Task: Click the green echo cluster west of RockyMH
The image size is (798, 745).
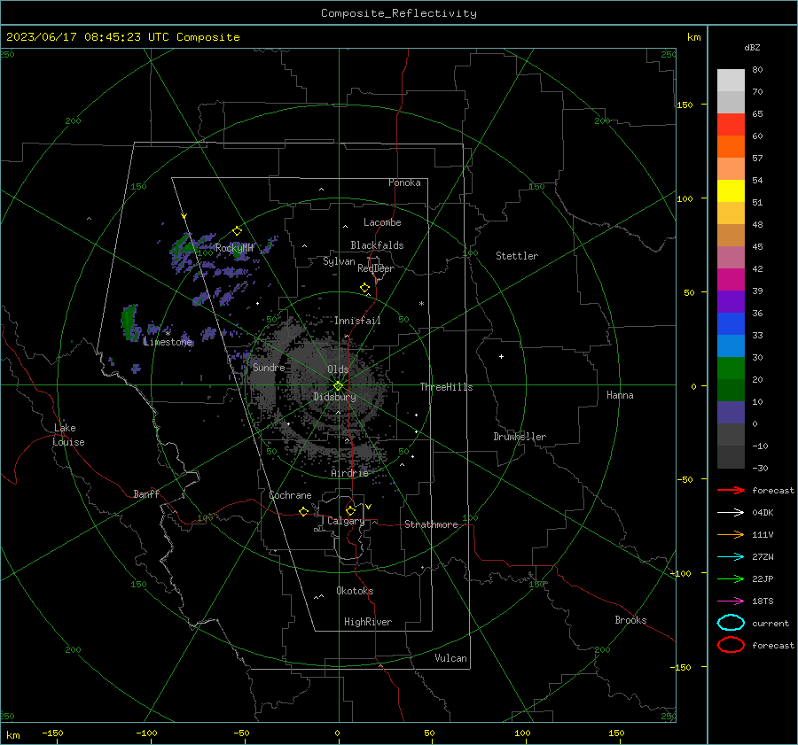Action: (x=184, y=249)
